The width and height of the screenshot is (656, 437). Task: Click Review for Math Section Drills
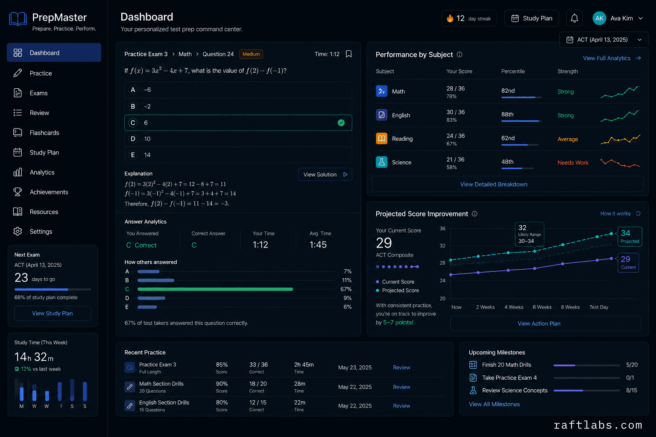click(401, 387)
